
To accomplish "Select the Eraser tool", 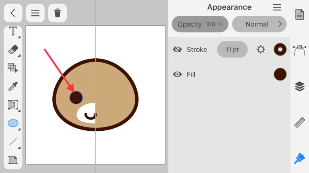I will 13,49.
